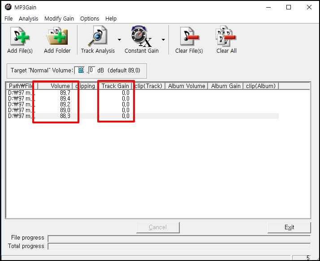
Task: Click the Add Folder icon
Action: pos(57,36)
